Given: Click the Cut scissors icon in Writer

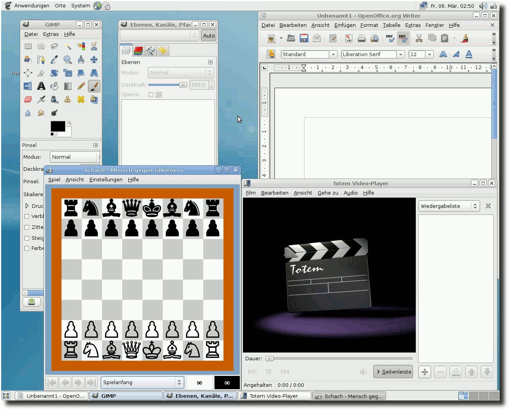Looking at the screenshot, I should tap(419, 38).
